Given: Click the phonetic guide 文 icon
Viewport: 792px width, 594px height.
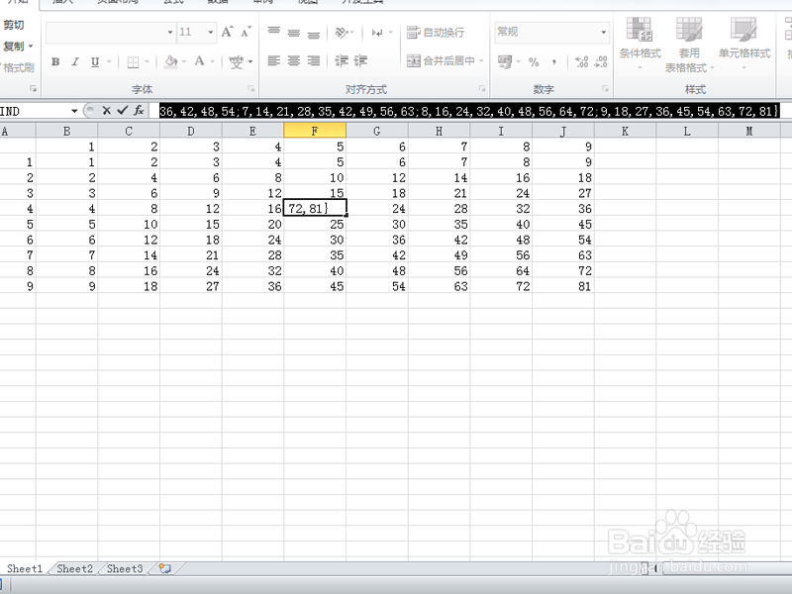Looking at the screenshot, I should point(236,61).
